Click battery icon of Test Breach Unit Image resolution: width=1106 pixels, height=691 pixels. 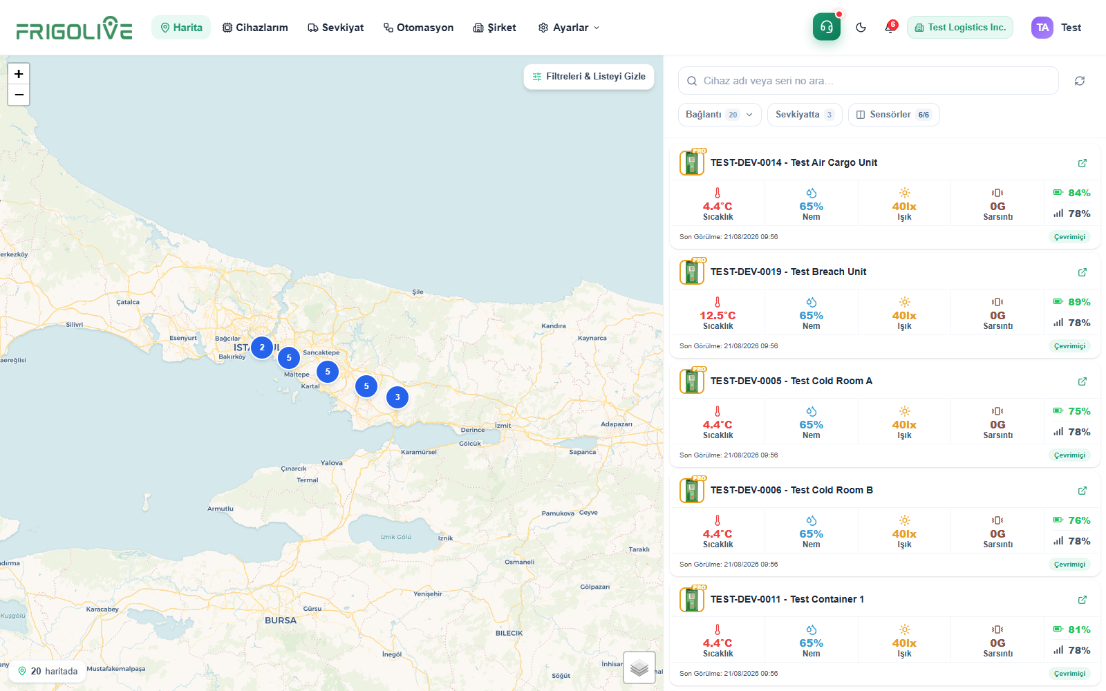(x=1058, y=301)
